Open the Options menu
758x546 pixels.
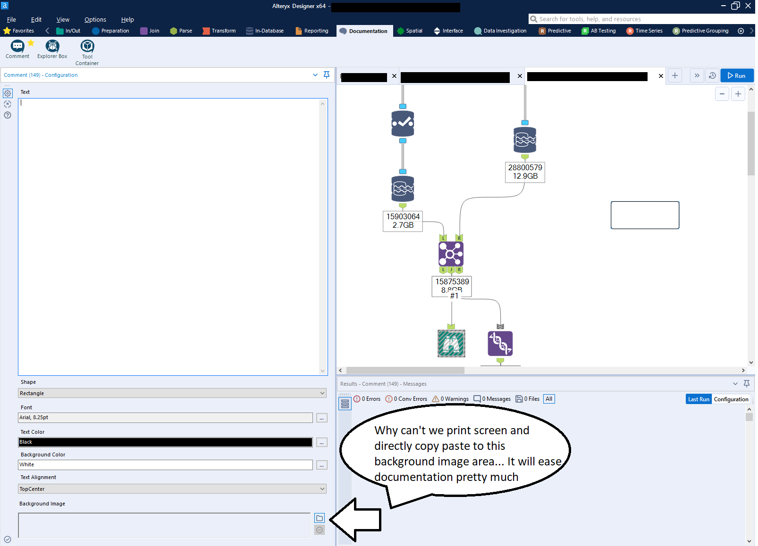coord(95,19)
